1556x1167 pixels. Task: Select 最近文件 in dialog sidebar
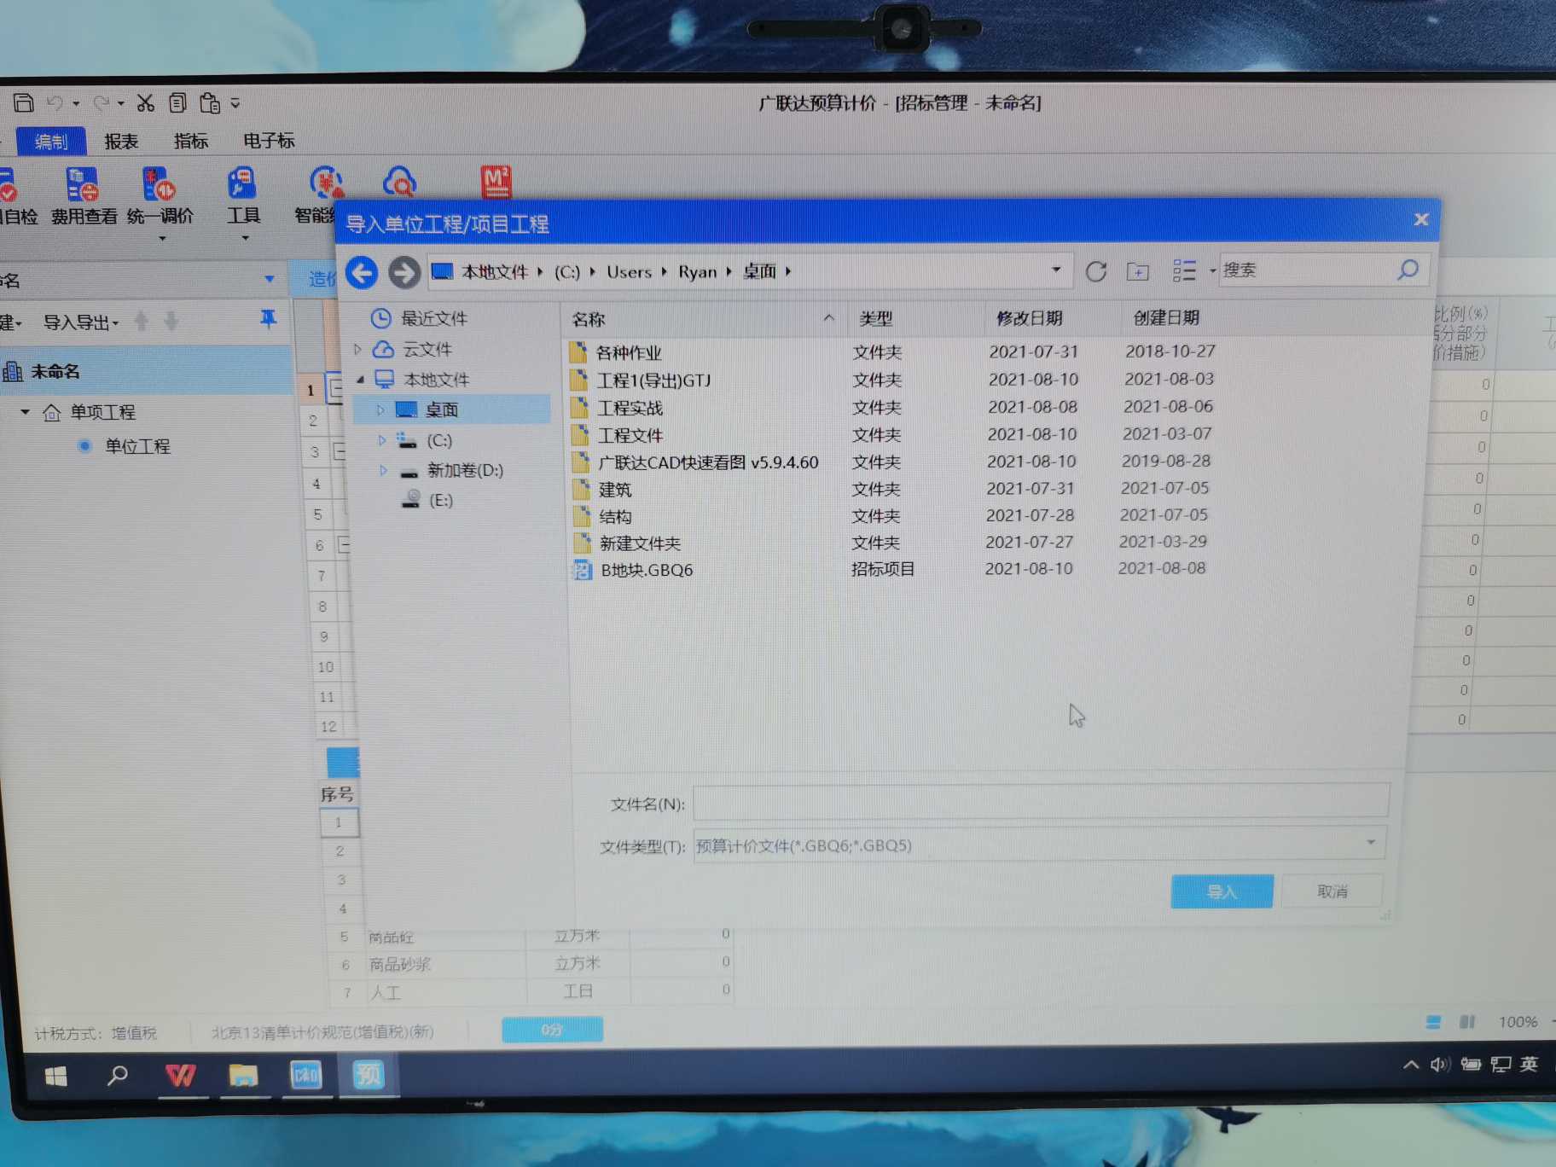tap(433, 318)
